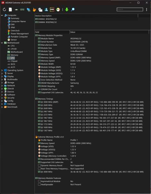Open the Report document icon in toolbar
This screenshot has height=194, width=151.
[x=10, y=9]
